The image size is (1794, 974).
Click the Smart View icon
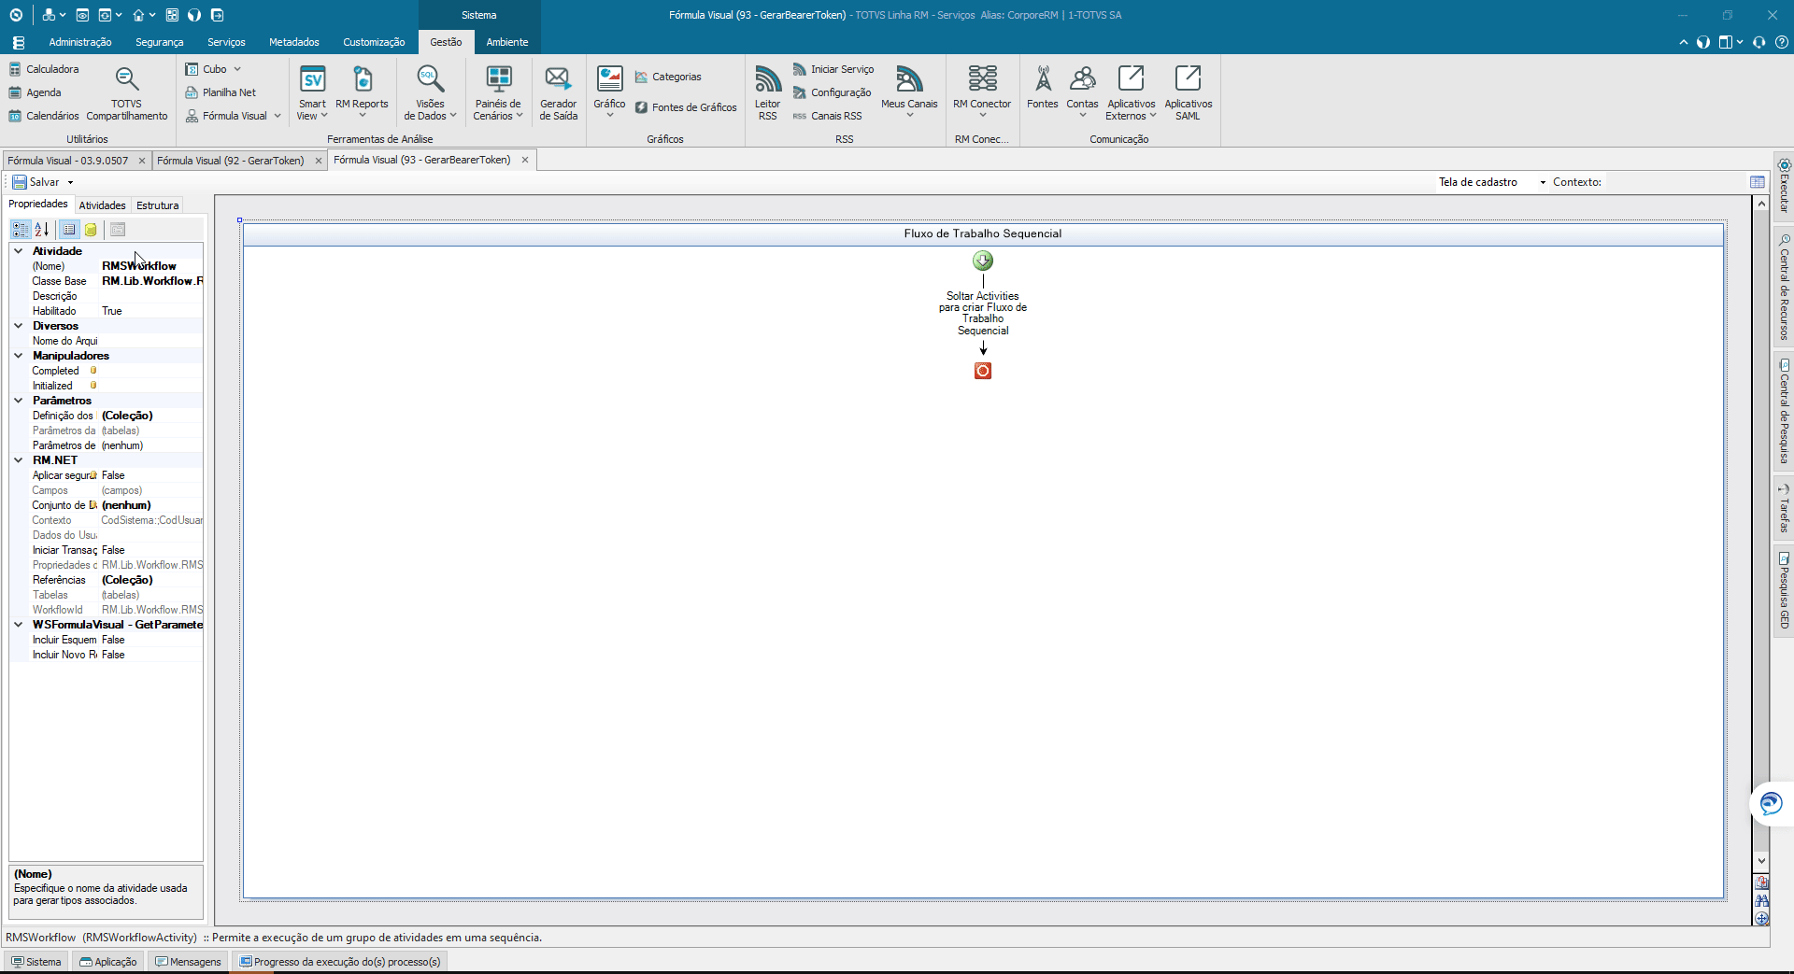pos(312,79)
